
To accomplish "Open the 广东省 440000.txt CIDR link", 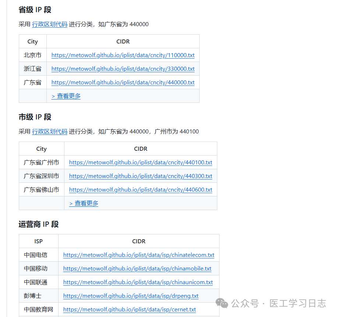I will coord(123,83).
